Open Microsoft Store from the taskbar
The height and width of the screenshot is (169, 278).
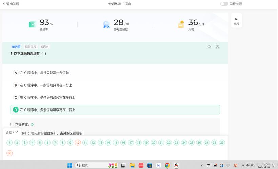click(150, 165)
